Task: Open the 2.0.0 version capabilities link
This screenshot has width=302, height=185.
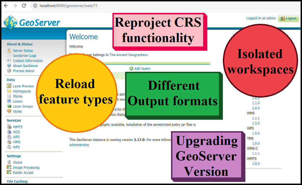Action: 256,108
